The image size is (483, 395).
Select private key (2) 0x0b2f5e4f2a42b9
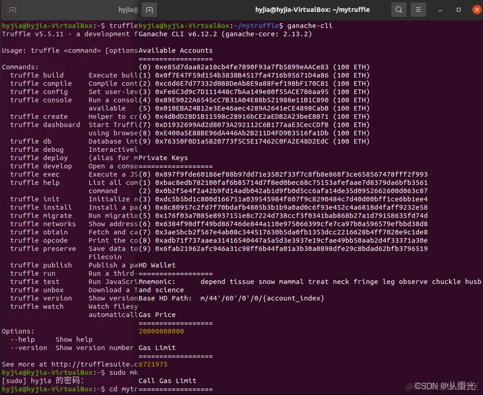[x=292, y=191]
